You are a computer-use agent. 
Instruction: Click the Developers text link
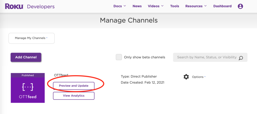[40, 6]
